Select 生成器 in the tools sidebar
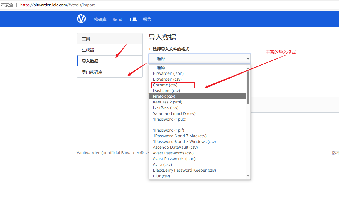This screenshot has width=339, height=198. pos(110,50)
